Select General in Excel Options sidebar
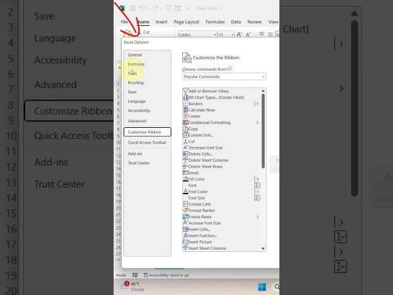This screenshot has height=295, width=393. tap(135, 55)
